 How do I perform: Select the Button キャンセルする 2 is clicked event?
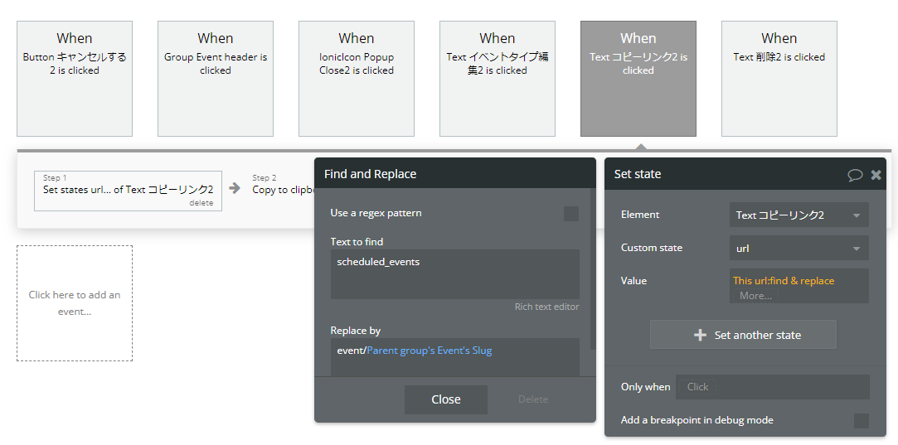75,79
